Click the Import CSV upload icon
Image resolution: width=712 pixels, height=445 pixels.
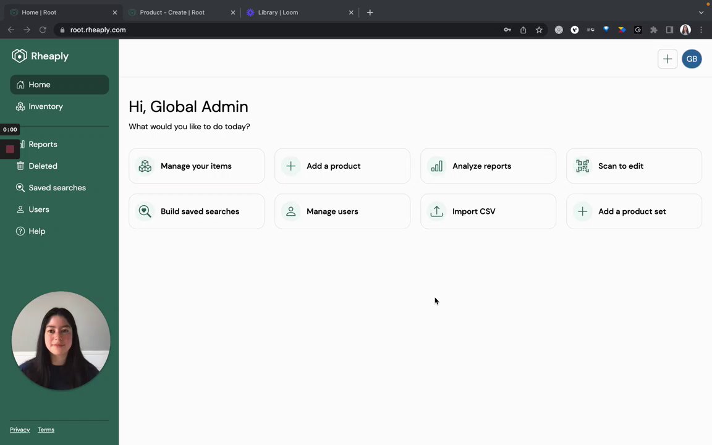coord(436,211)
